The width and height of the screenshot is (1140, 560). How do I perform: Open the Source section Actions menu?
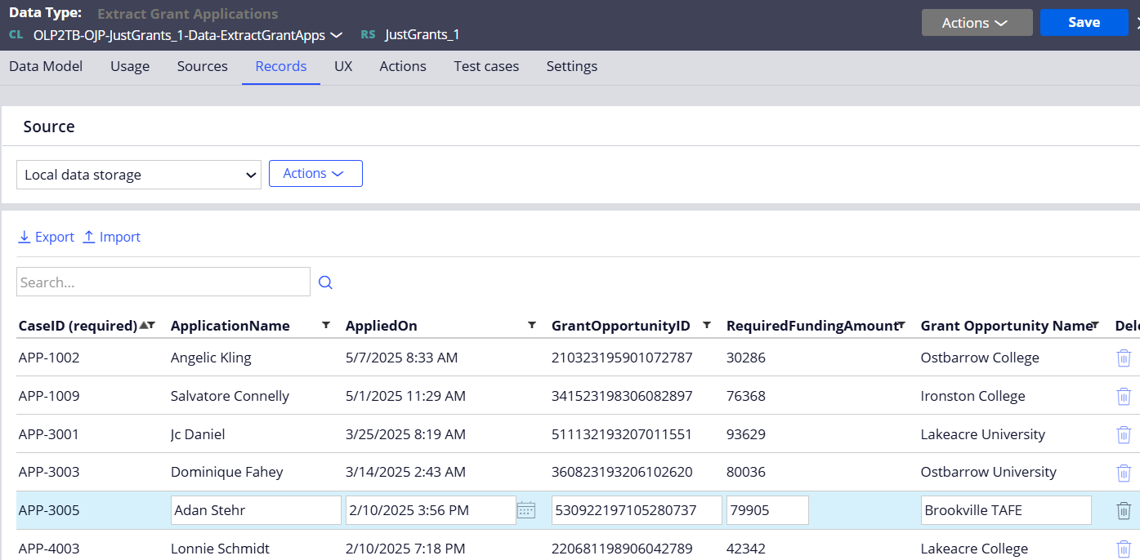(315, 173)
